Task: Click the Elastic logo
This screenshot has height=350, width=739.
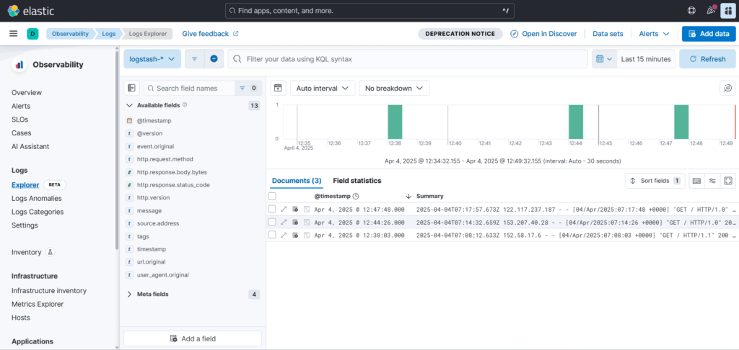Action: 30,10
